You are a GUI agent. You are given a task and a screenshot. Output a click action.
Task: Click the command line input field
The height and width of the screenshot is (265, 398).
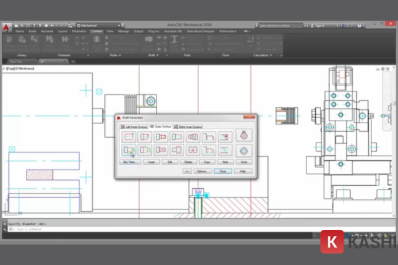point(200,229)
